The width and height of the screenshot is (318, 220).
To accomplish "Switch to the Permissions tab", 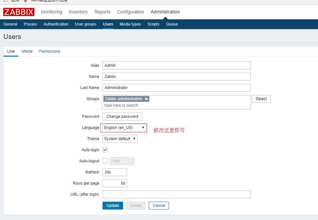I will (50, 51).
